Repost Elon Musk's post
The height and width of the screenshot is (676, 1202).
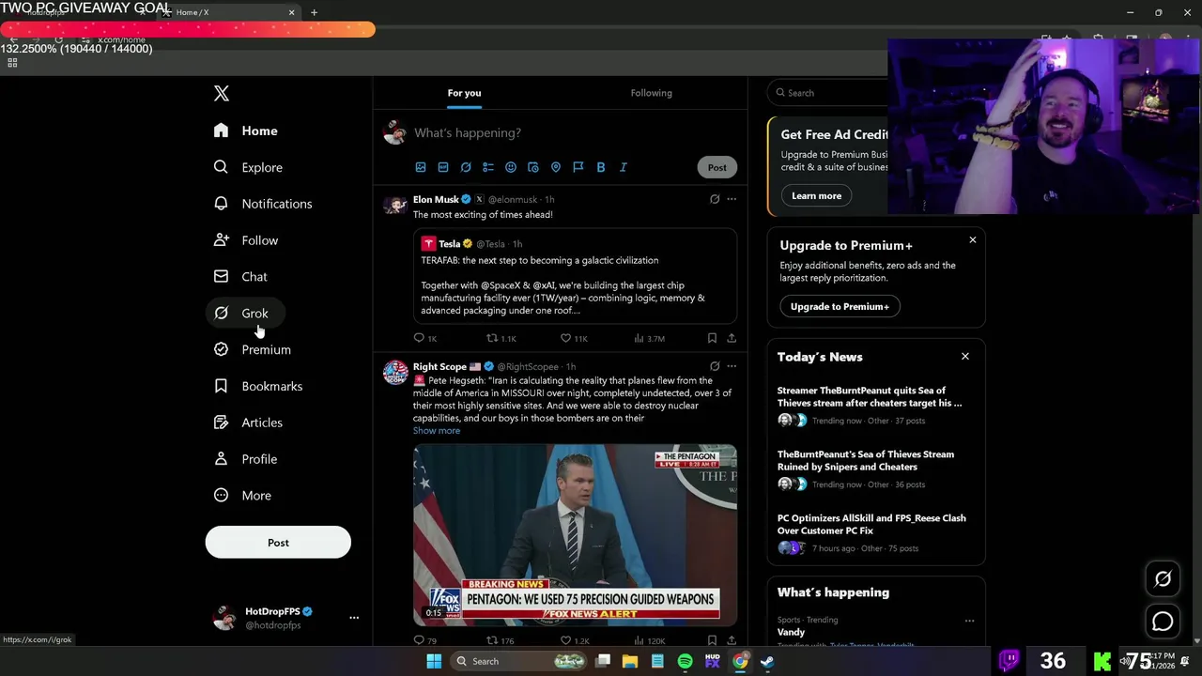501,338
